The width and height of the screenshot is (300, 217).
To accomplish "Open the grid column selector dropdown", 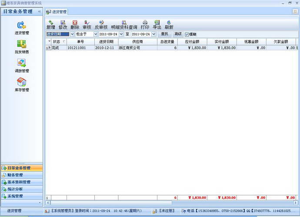I will pos(50,42).
